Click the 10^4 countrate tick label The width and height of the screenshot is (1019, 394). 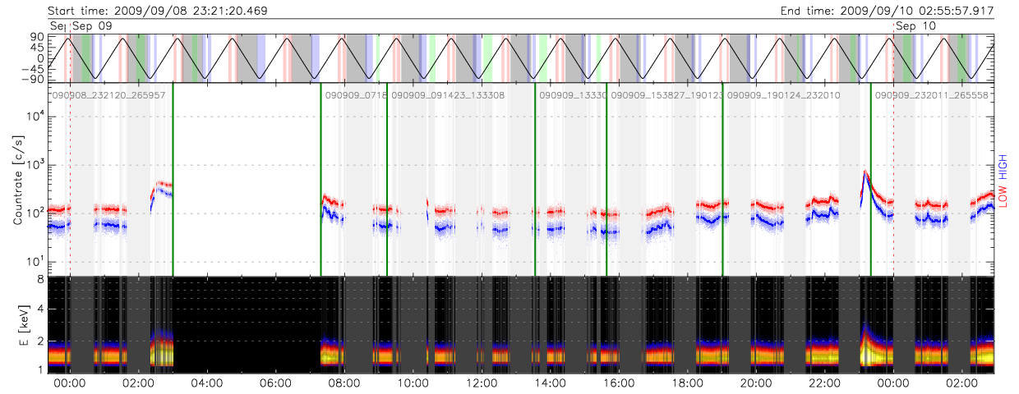tap(35, 117)
